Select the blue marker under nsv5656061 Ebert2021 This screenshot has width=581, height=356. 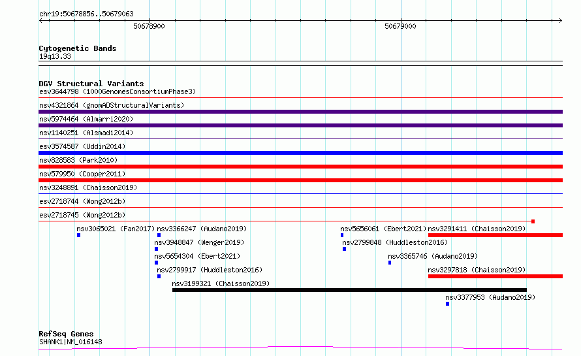tap(342, 235)
